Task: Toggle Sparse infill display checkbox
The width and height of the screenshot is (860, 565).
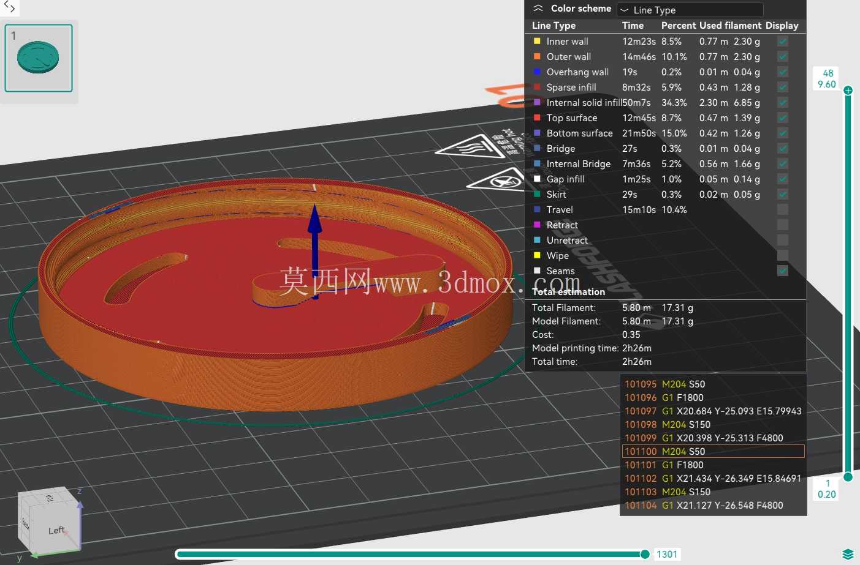Action: (x=783, y=87)
